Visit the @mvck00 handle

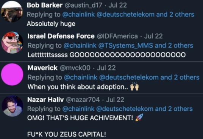tap(75, 68)
